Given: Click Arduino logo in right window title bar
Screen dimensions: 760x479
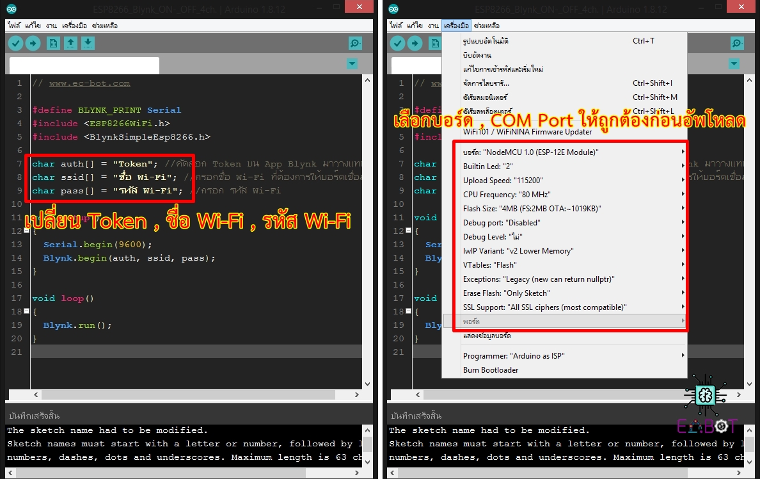Looking at the screenshot, I should click(393, 9).
